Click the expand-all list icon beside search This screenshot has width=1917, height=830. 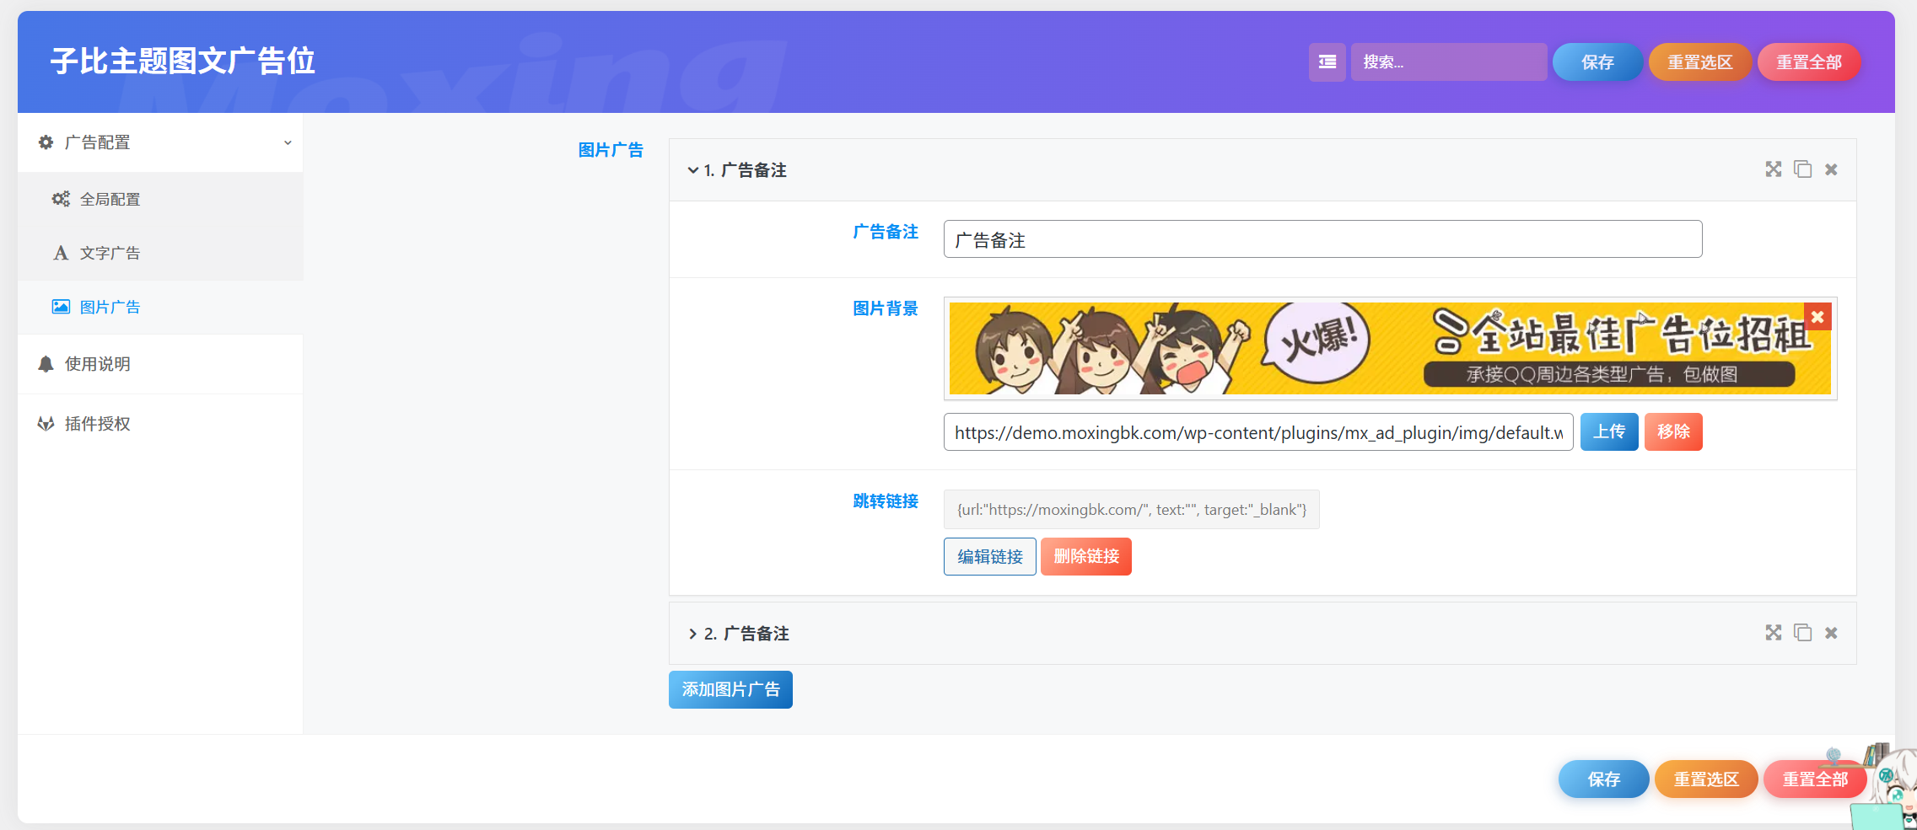1327,62
